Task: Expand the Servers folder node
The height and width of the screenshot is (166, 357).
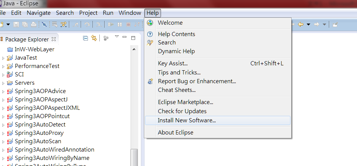Action: click(x=3, y=83)
